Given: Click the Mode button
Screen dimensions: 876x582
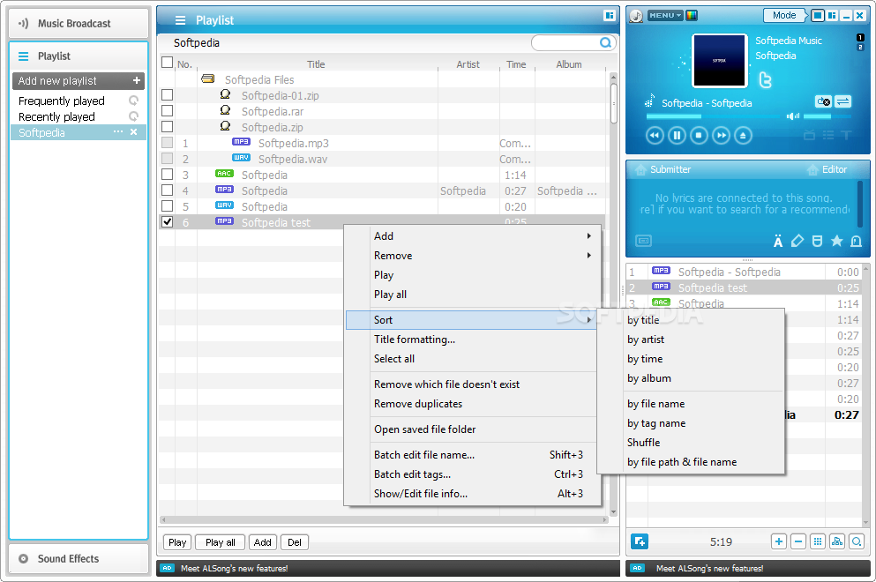Looking at the screenshot, I should (x=784, y=16).
